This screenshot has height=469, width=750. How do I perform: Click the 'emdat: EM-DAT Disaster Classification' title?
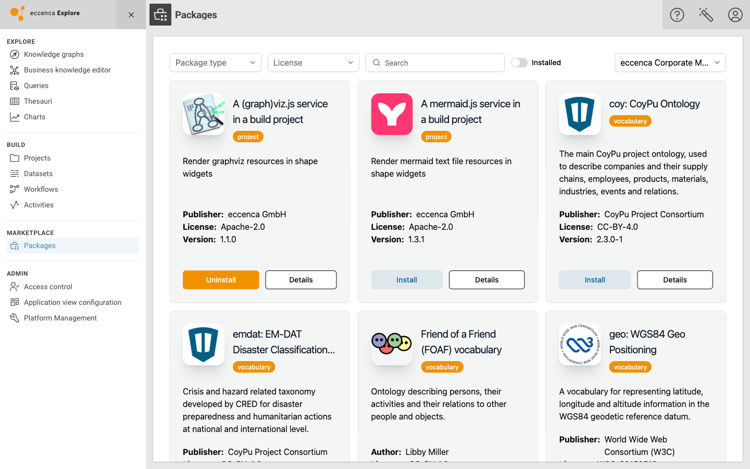point(284,342)
